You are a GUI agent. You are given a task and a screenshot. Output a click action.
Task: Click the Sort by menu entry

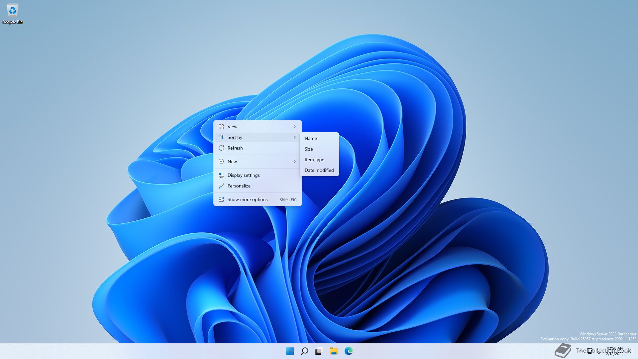pos(258,137)
